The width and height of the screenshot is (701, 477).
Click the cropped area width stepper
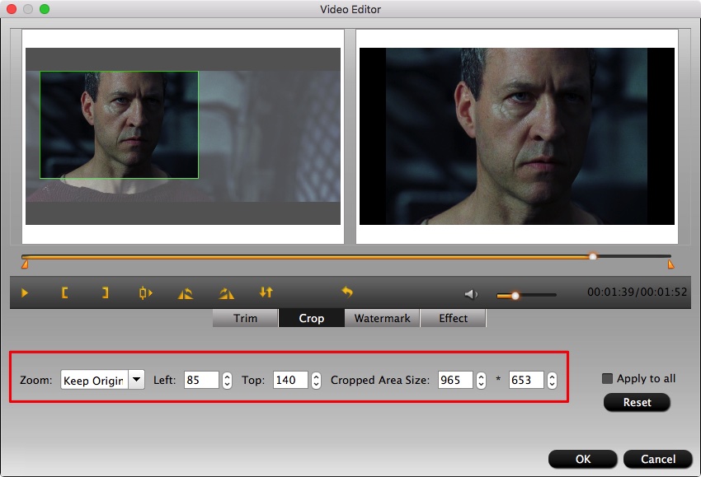click(481, 380)
